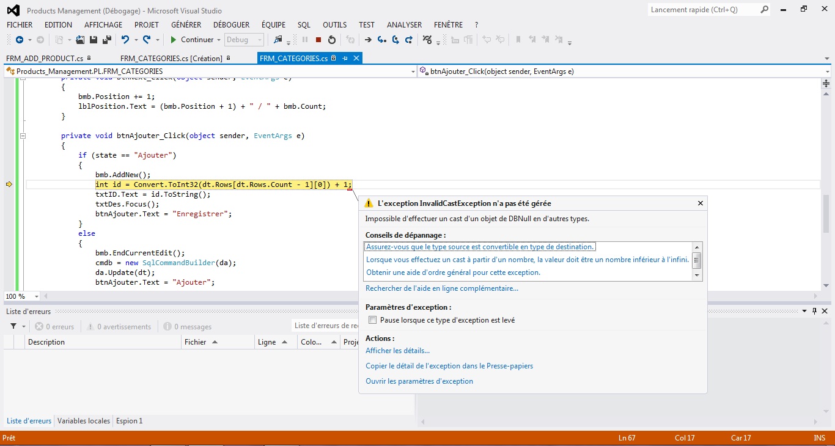The height and width of the screenshot is (446, 835).
Task: Sort error list by Ligne column
Action: click(x=275, y=342)
